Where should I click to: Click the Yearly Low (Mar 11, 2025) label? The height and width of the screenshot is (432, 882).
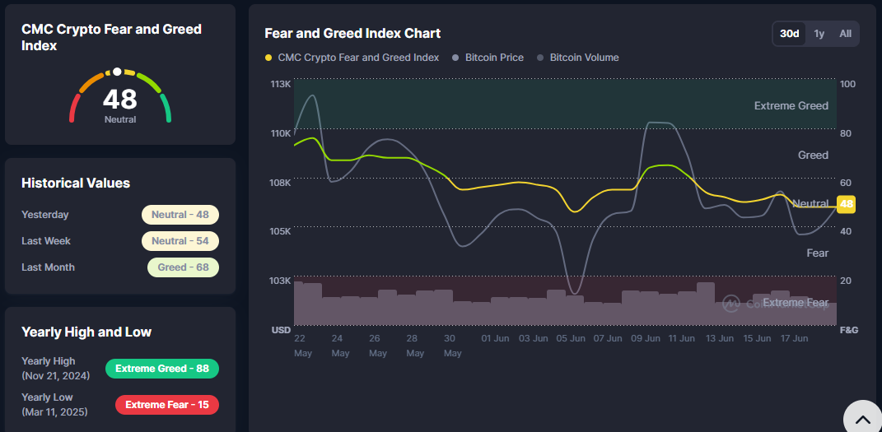[x=54, y=405]
